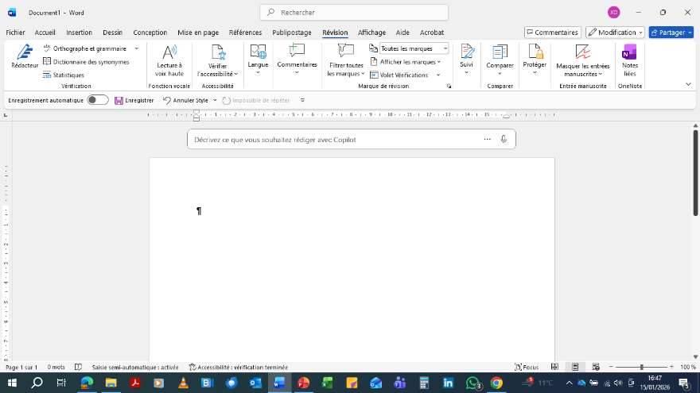Click Masquer les entrées manuscrites icon
700x393 pixels.
(582, 52)
